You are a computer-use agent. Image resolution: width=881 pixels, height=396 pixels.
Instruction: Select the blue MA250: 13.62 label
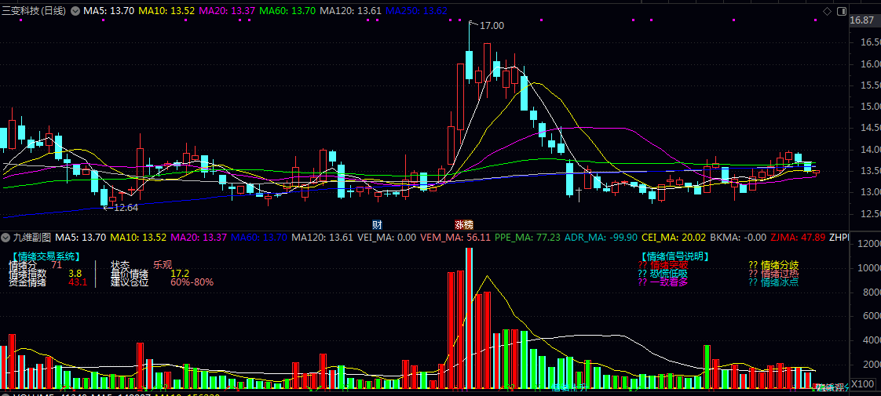click(x=416, y=11)
